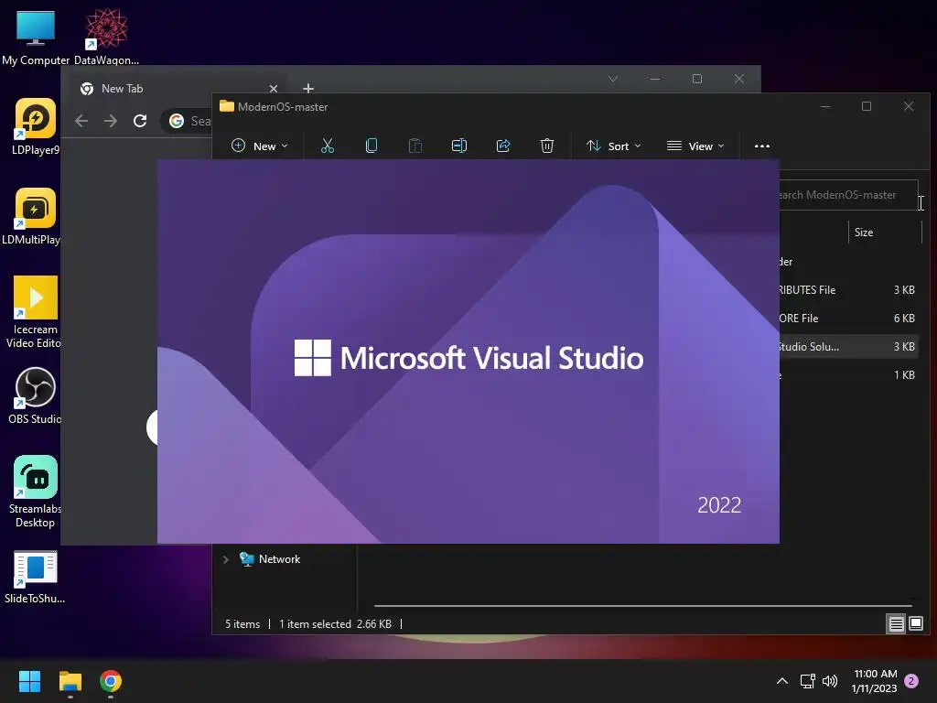Open a new tab with Chrome's plus button
The image size is (937, 703).
(x=308, y=89)
